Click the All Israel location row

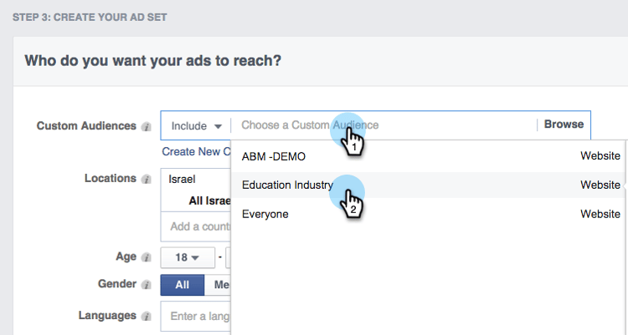(208, 200)
